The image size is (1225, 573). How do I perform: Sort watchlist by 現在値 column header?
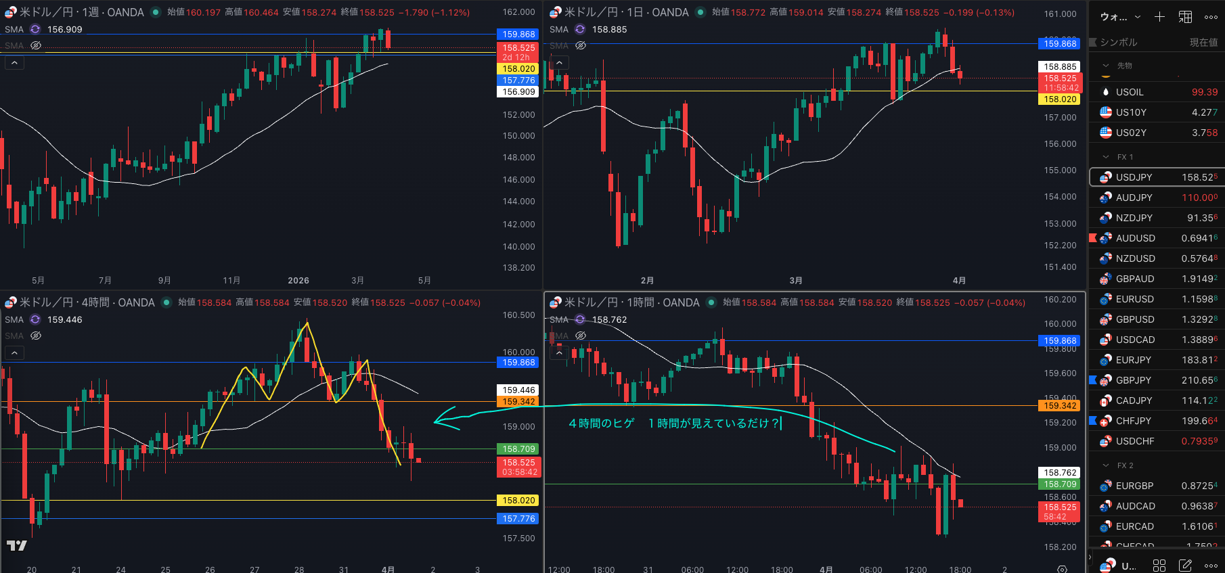tap(1203, 42)
